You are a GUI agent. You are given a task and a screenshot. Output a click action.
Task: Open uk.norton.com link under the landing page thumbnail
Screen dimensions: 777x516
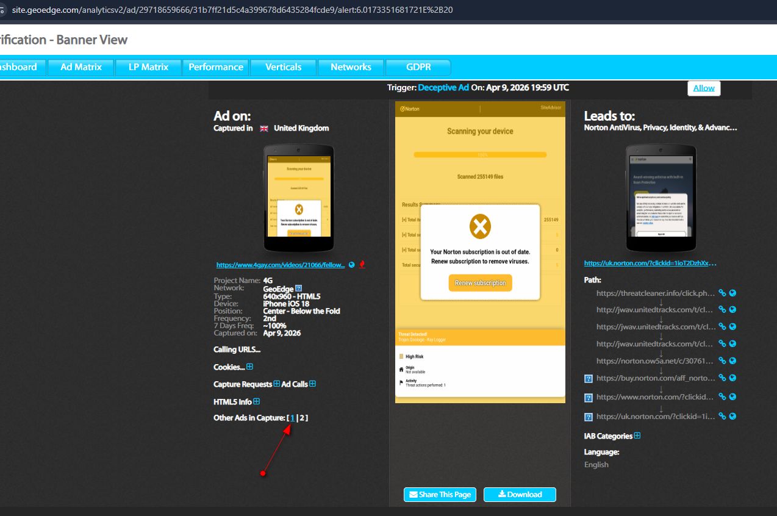click(650, 263)
